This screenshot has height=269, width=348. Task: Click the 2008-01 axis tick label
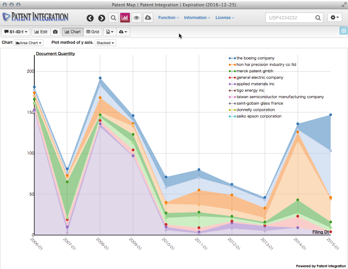point(102,244)
